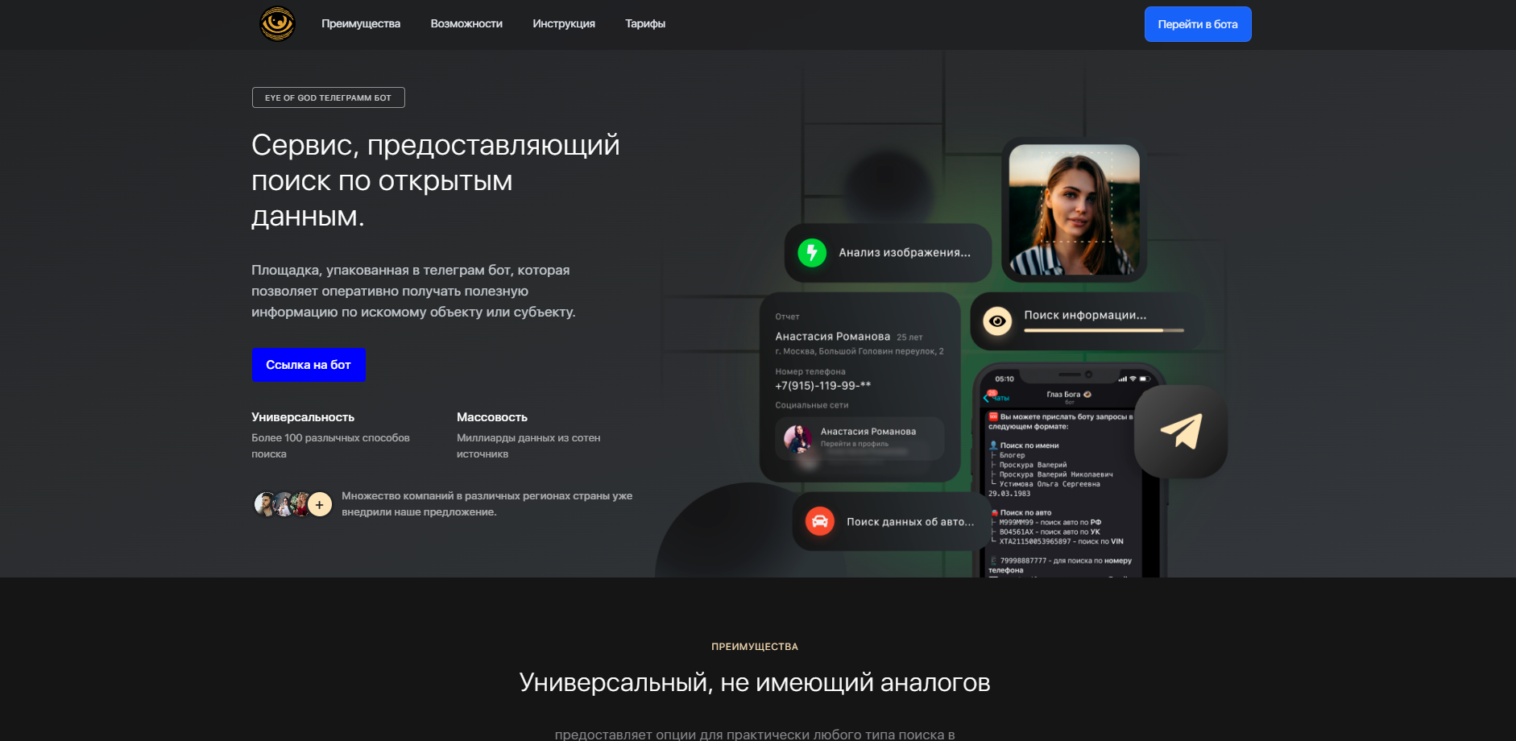Click the Ссылка на бот button
The width and height of the screenshot is (1516, 741).
point(309,365)
